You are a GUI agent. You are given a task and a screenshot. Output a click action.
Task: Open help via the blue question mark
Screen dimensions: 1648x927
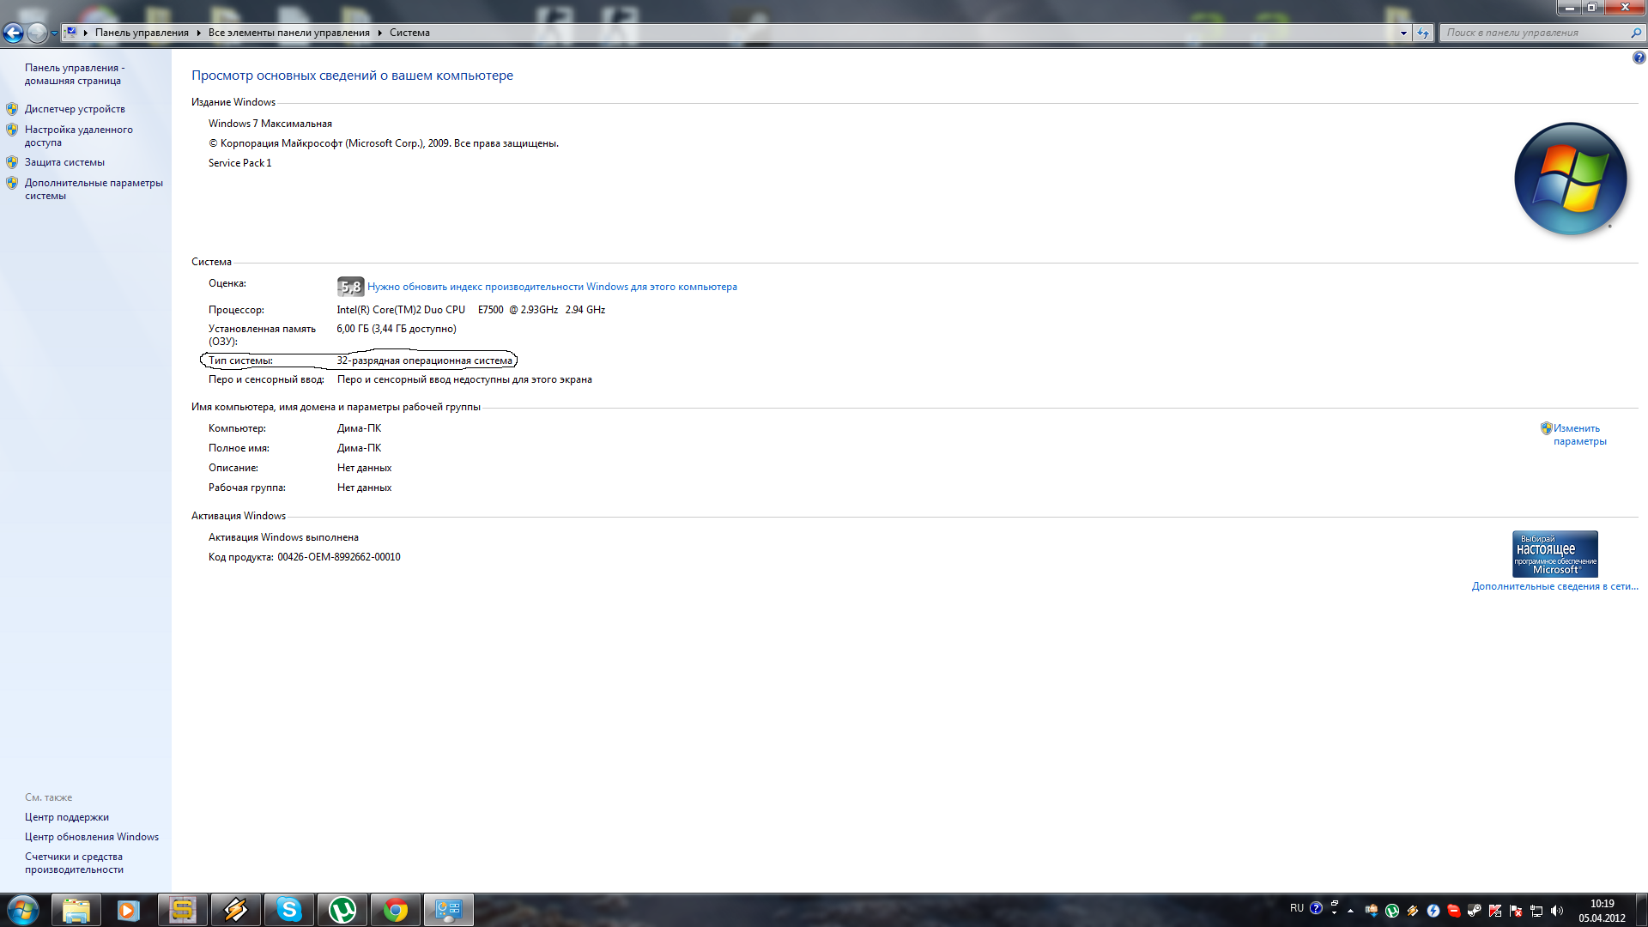pos(1639,58)
